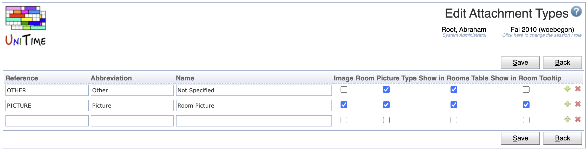The width and height of the screenshot is (587, 150).
Task: Add a row after the OTHER entry
Action: click(x=568, y=89)
